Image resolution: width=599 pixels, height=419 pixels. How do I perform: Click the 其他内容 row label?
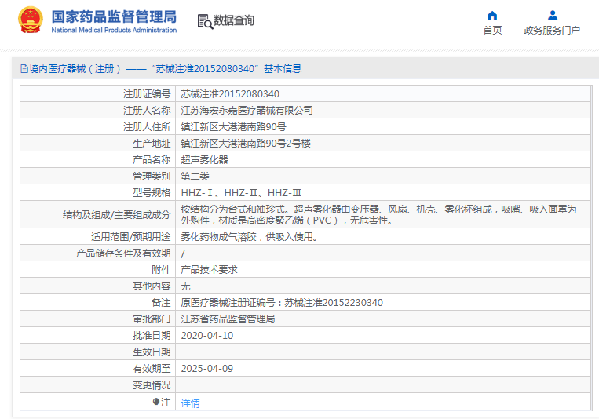[x=152, y=286]
